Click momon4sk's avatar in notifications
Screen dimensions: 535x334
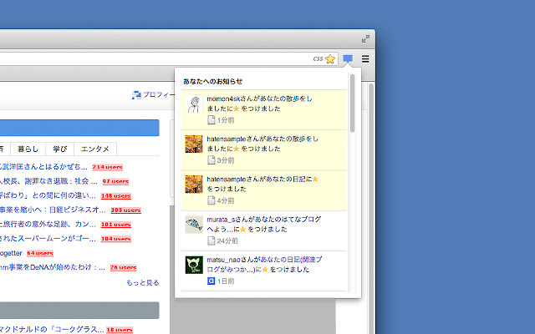pyautogui.click(x=193, y=104)
